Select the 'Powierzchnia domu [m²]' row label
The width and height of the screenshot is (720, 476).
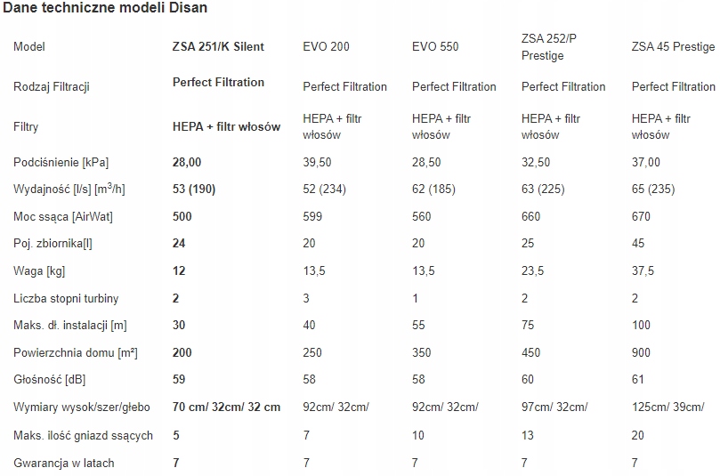point(76,353)
